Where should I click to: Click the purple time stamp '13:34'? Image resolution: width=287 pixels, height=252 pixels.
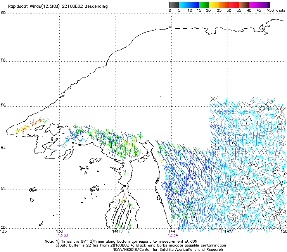(173, 235)
